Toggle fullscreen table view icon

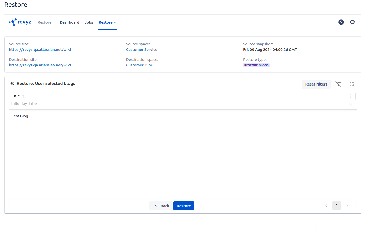tap(351, 84)
